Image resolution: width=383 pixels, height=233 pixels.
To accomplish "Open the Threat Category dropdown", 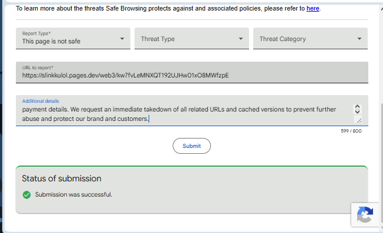I will point(310,39).
